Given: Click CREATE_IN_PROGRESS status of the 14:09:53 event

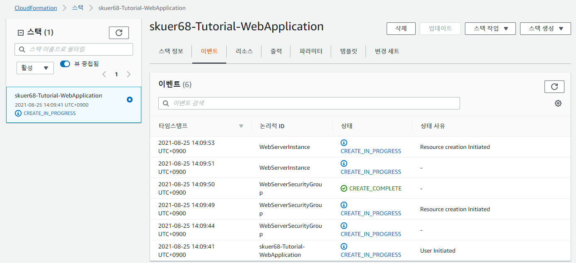Looking at the screenshot, I should pyautogui.click(x=371, y=151).
